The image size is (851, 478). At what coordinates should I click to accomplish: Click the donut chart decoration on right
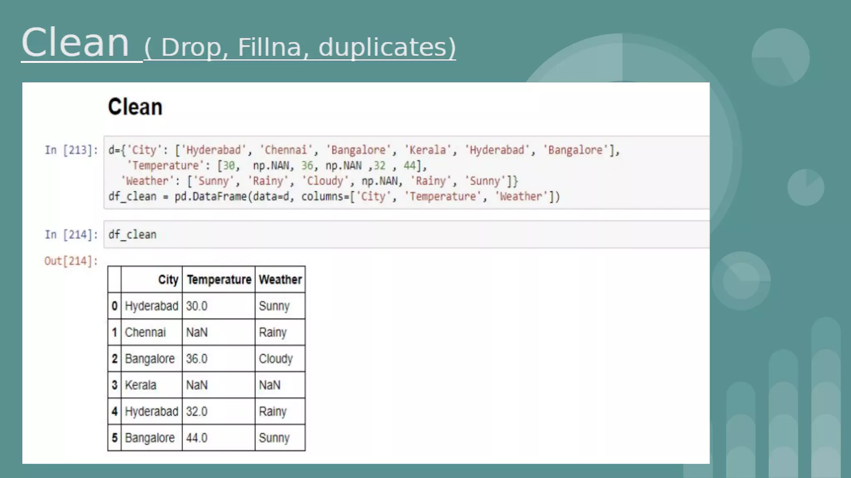[741, 281]
